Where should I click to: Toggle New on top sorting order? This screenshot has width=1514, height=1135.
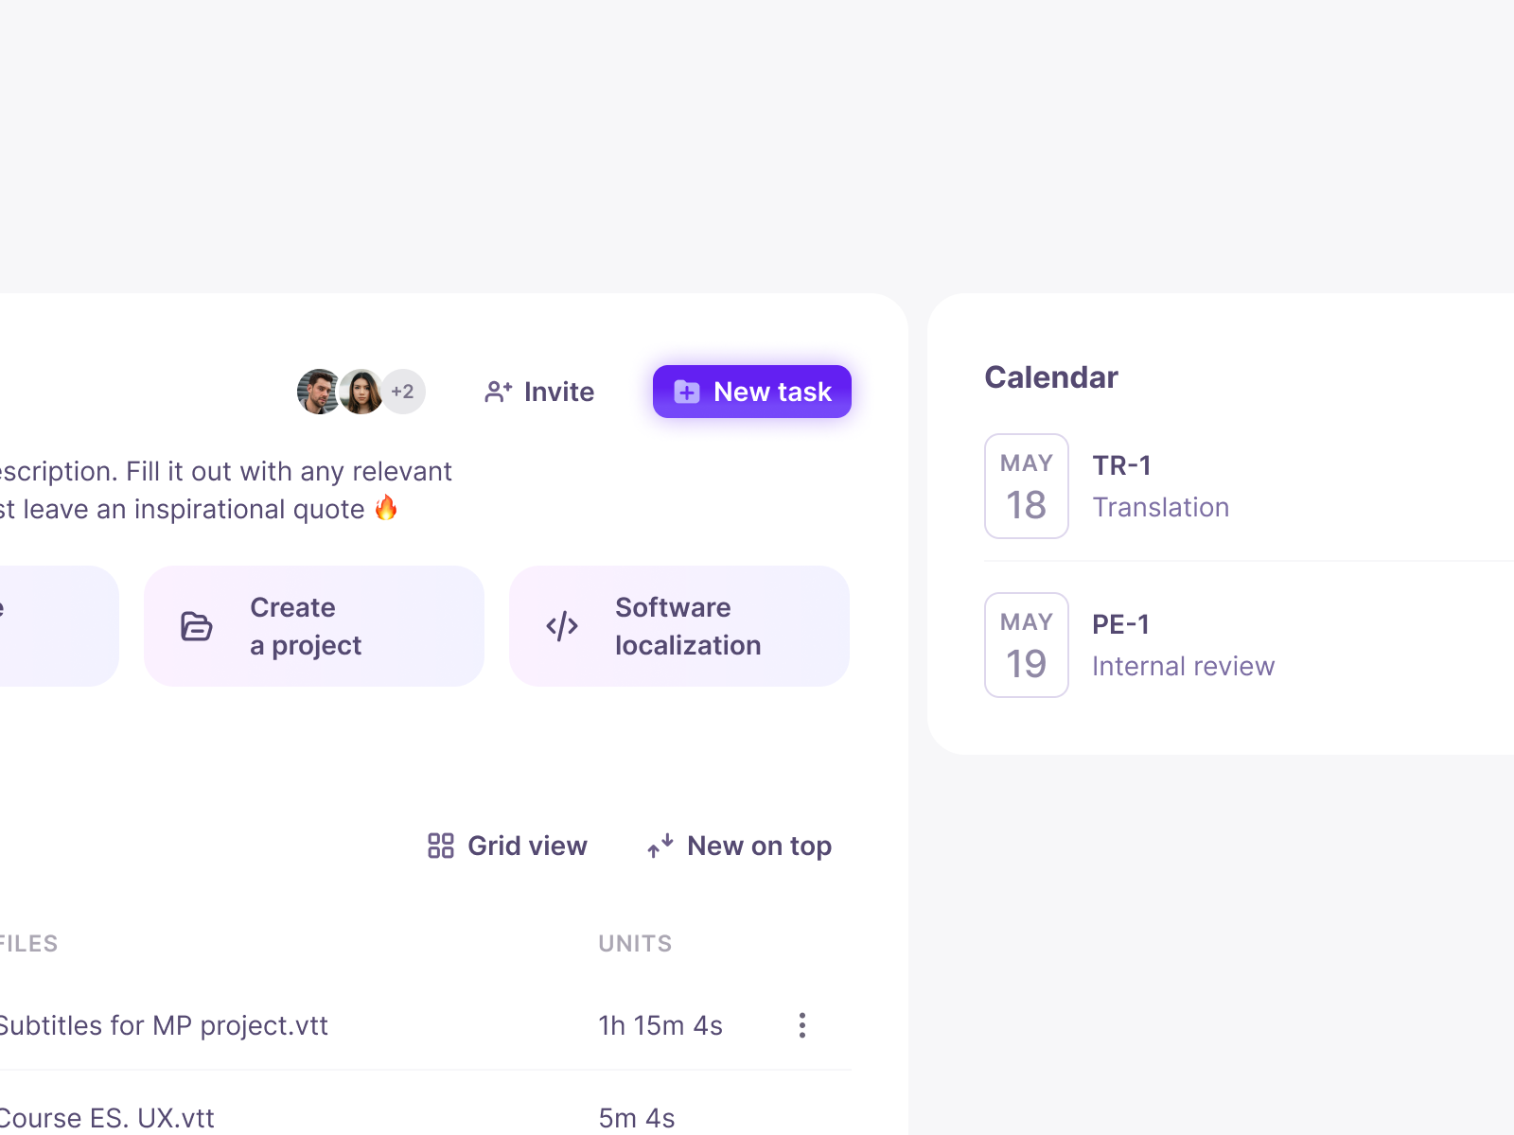pos(738,846)
